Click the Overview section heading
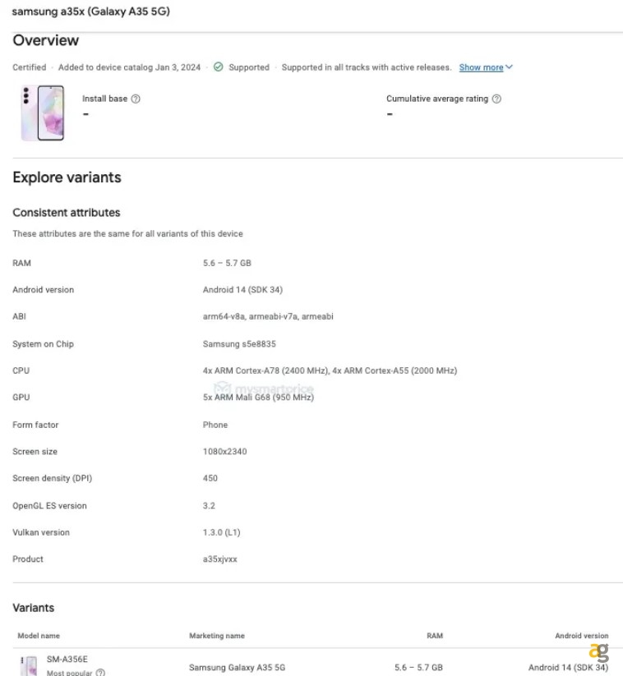Screen dimensions: 623x676 pyautogui.click(x=46, y=40)
